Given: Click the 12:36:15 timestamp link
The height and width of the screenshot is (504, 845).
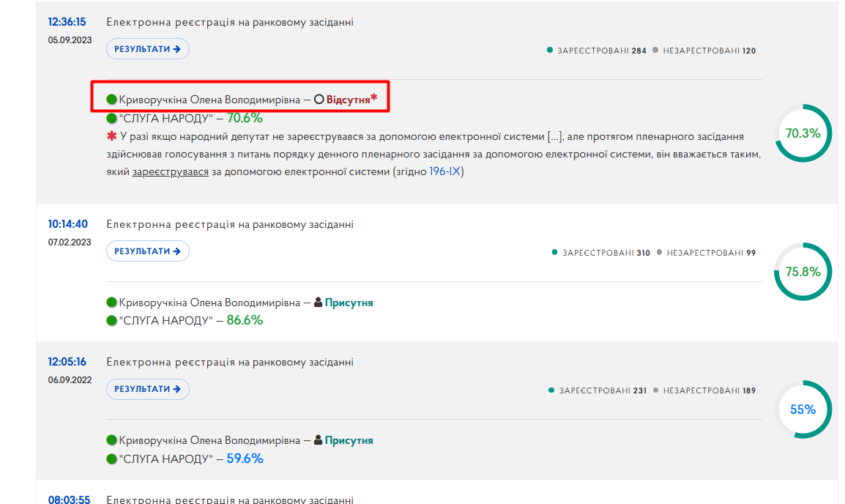Looking at the screenshot, I should 67,22.
